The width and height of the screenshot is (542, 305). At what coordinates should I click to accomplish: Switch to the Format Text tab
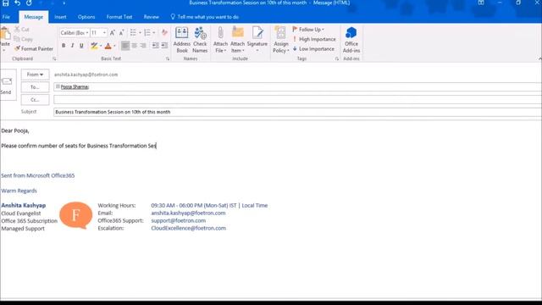point(119,17)
